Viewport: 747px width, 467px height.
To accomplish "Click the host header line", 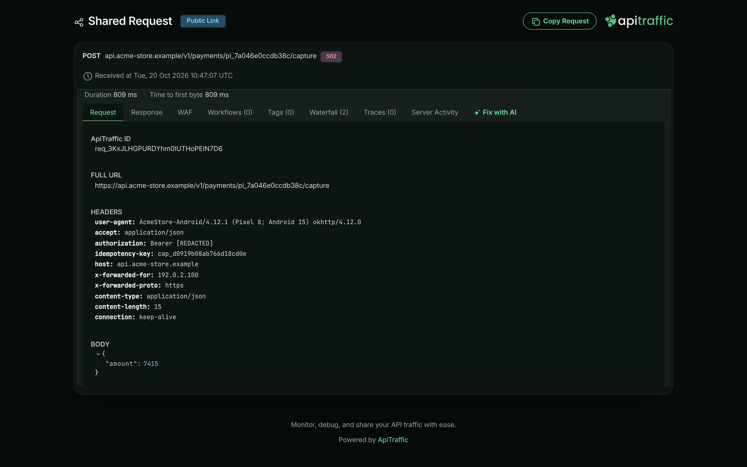I will pyautogui.click(x=146, y=264).
